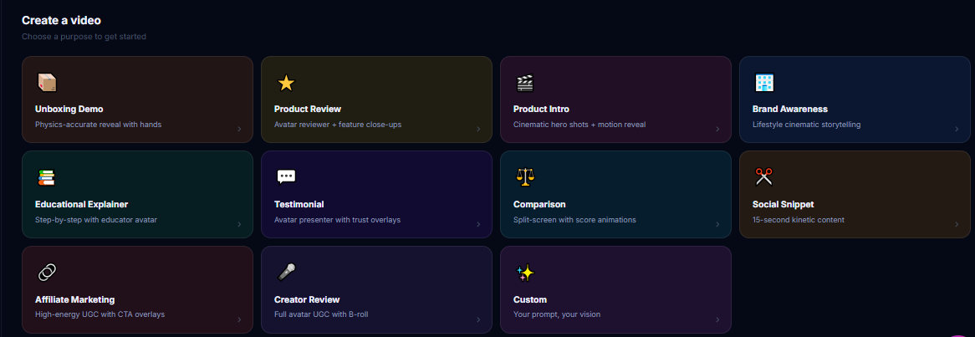The height and width of the screenshot is (337, 975).
Task: Click 'Cinematic hero shots + motion reveal' text
Action: coord(579,125)
